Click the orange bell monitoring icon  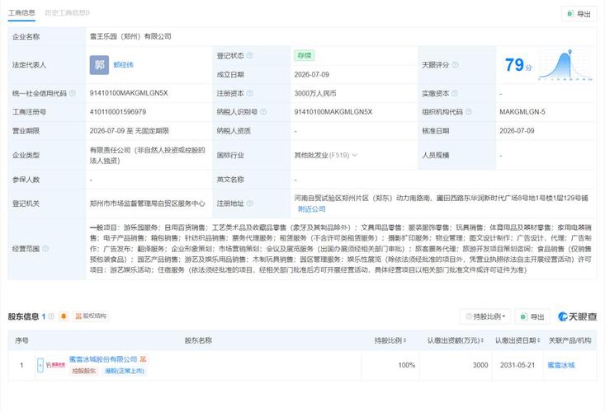(x=64, y=316)
